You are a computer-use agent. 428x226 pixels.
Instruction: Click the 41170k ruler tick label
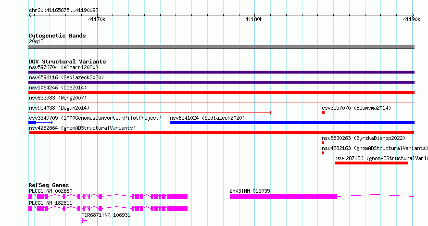(97, 19)
